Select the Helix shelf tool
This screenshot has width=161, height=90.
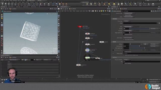pyautogui.click(x=66, y=4)
